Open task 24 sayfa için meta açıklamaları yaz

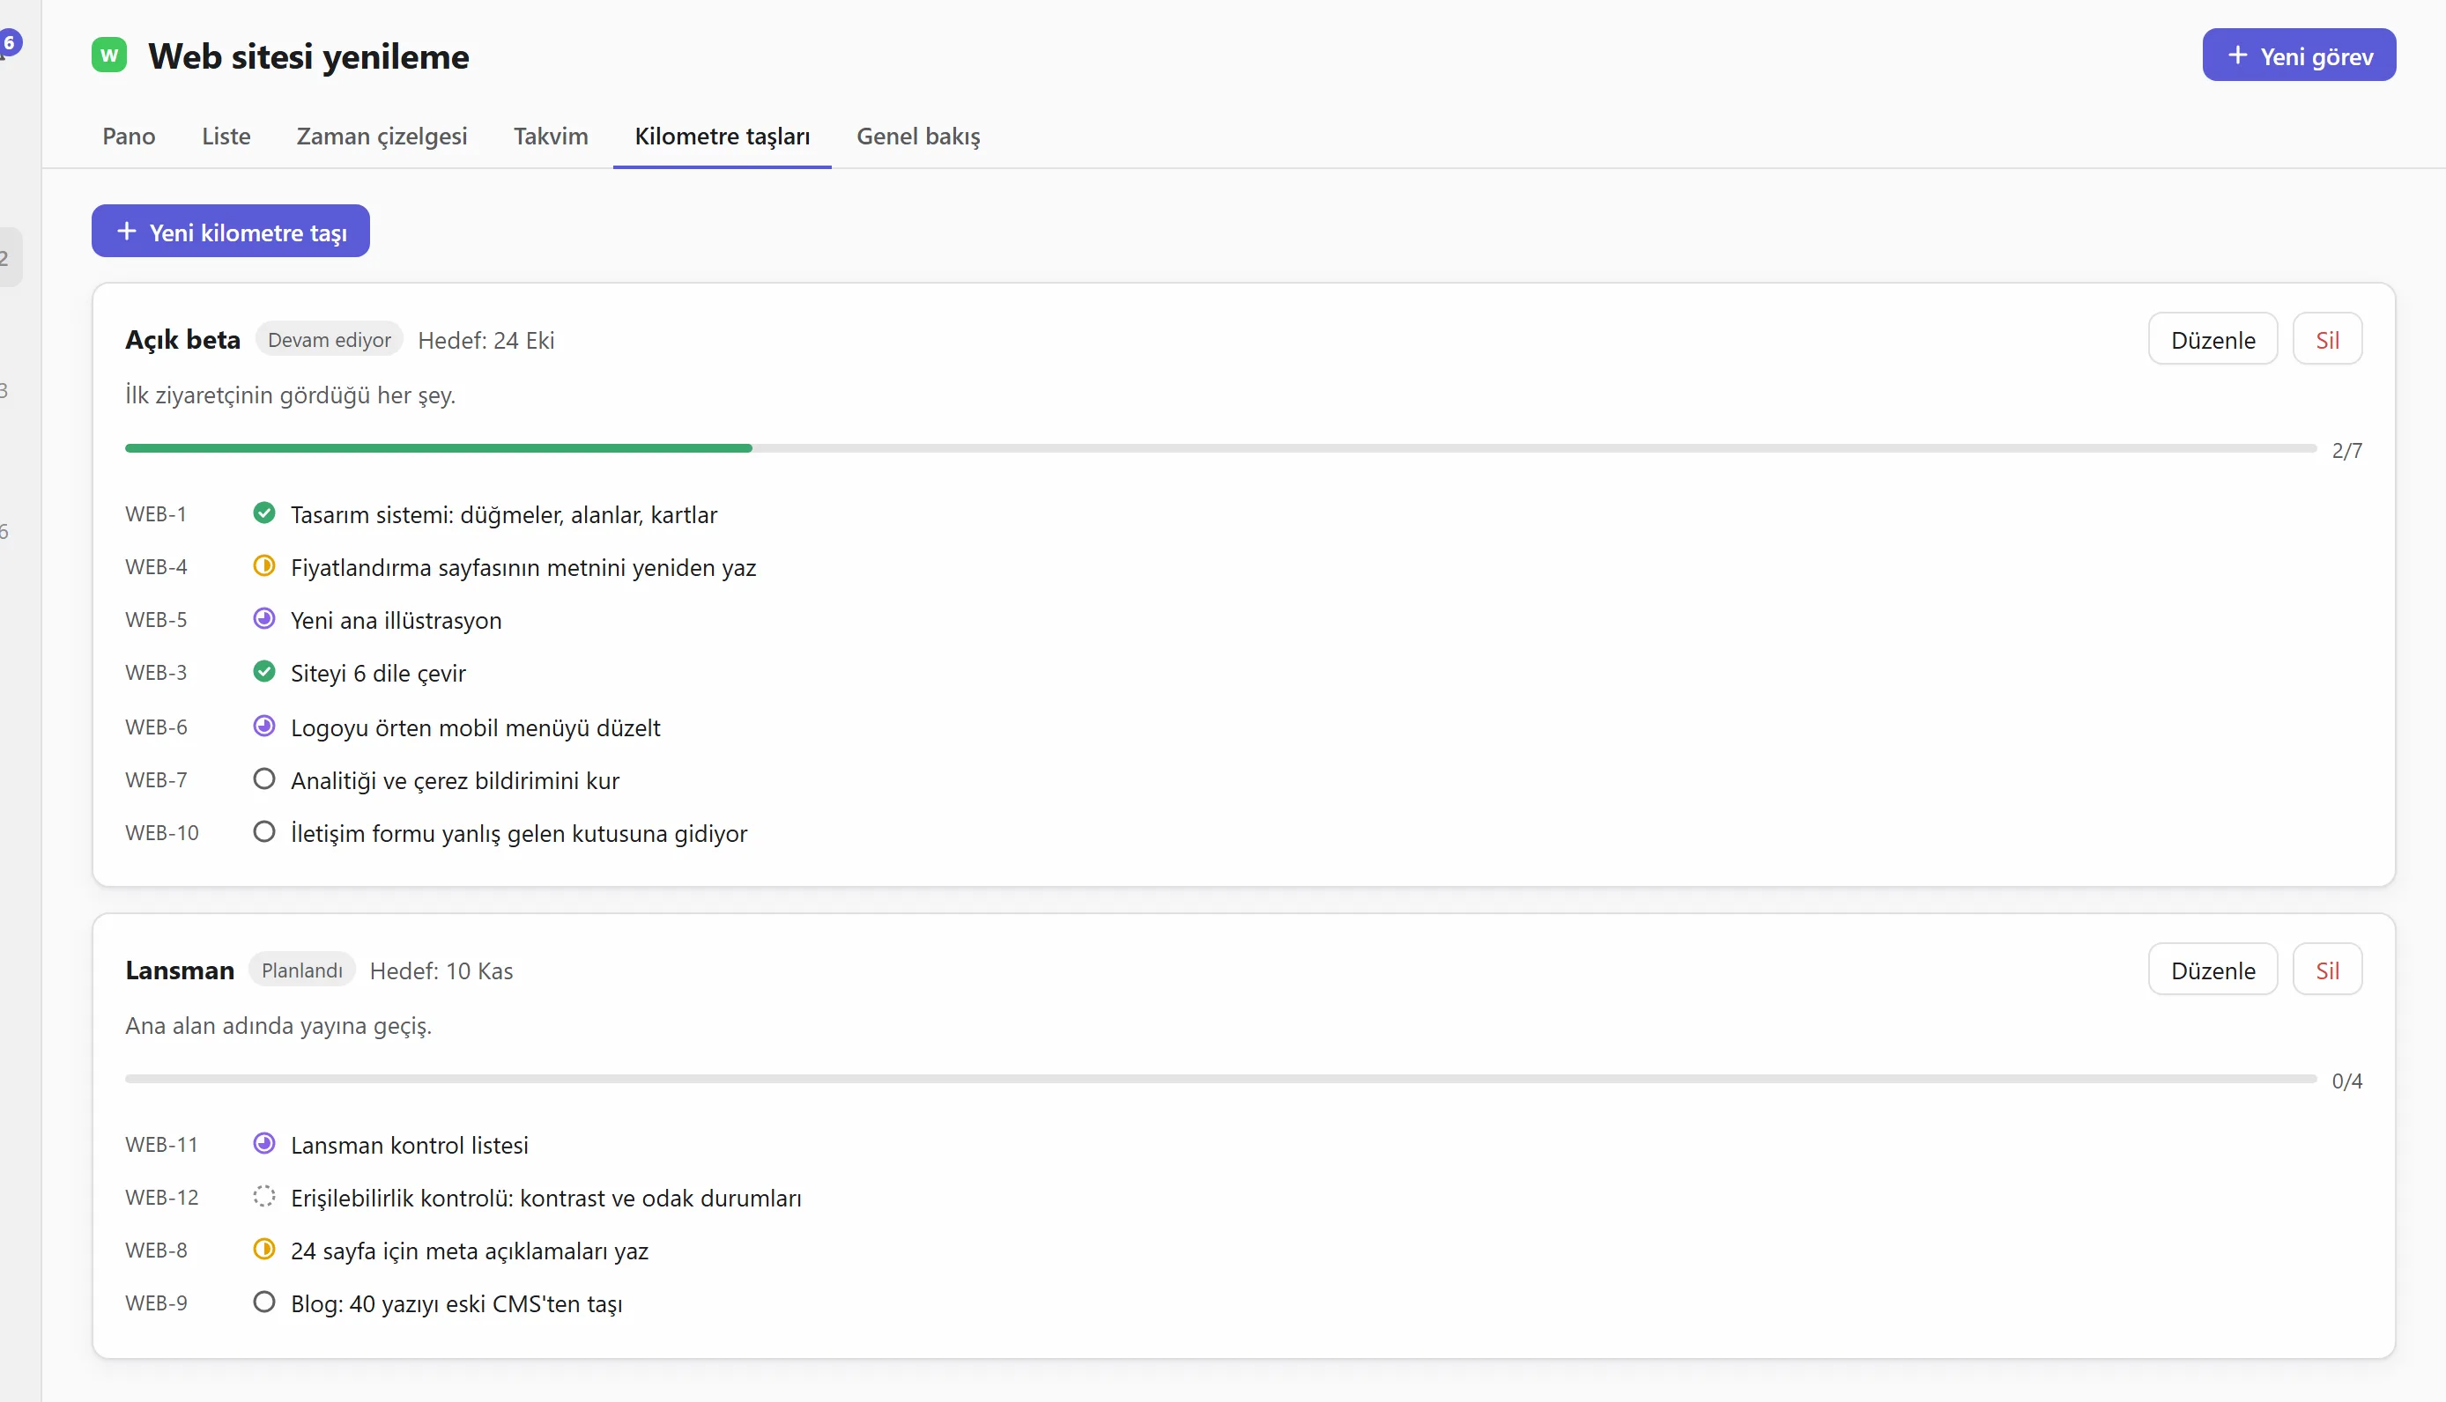pyautogui.click(x=471, y=1251)
